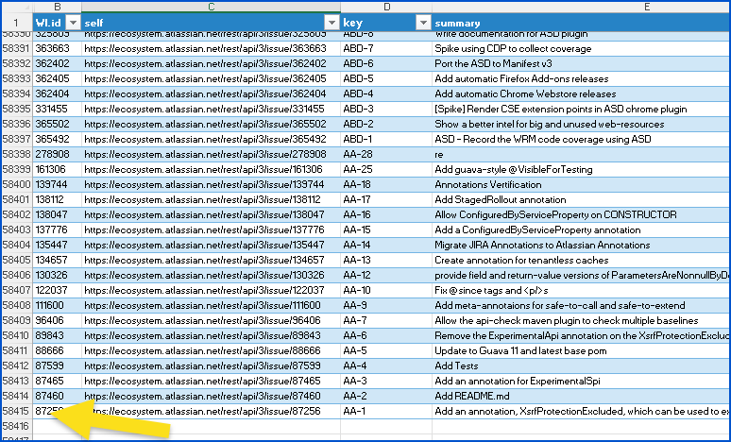Click the issue/134657 URL cell
The image size is (731, 442).
point(212,260)
